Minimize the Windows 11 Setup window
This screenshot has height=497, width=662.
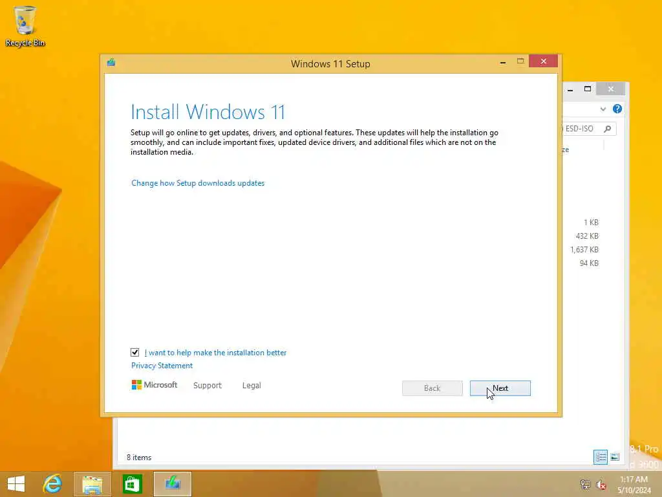(x=503, y=62)
